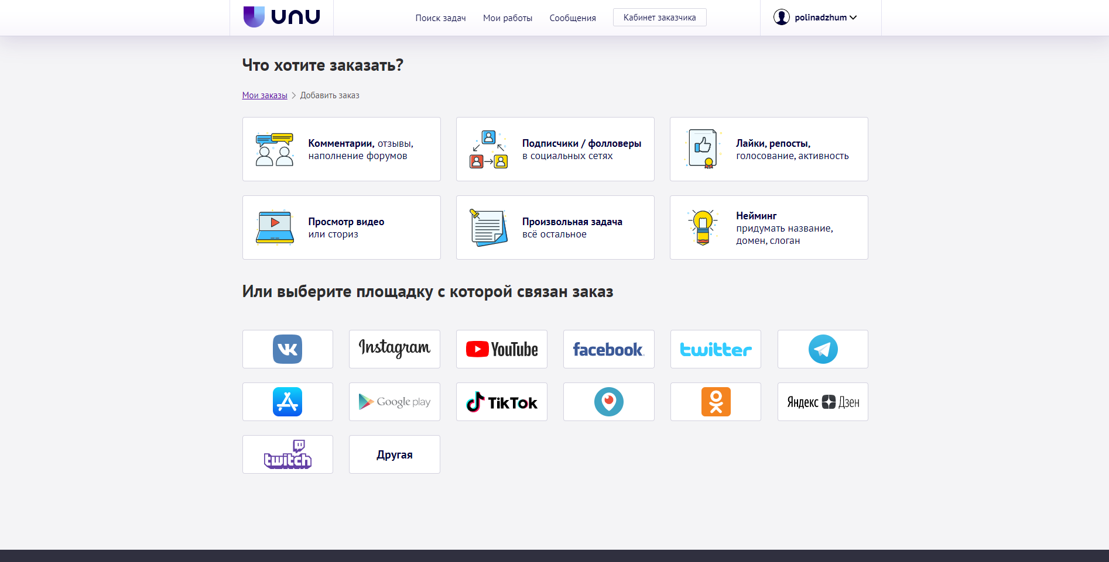Choose the YouTube platform tile

[502, 349]
